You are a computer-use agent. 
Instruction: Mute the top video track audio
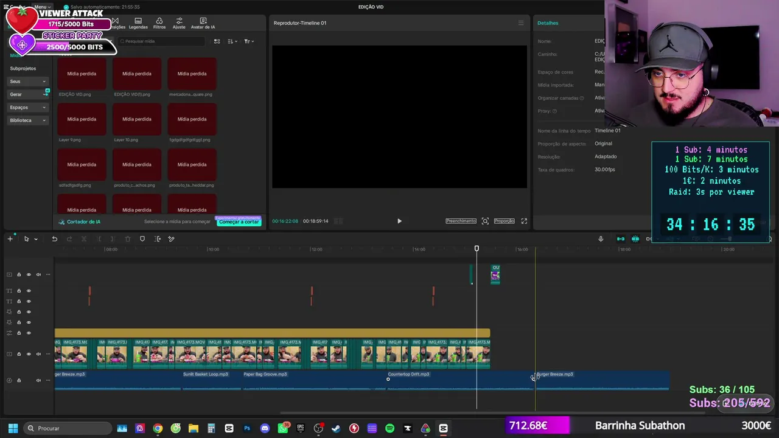(38, 274)
